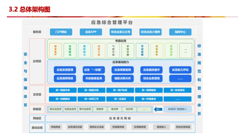The width and height of the screenshot is (245, 138).
Task: Click the 统一云监控 bar
Action: [x=120, y=99]
